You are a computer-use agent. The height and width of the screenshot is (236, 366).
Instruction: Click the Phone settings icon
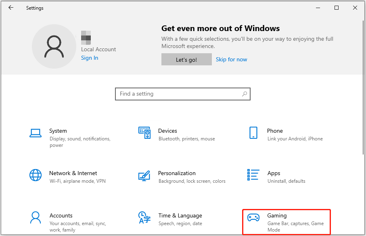(253, 133)
